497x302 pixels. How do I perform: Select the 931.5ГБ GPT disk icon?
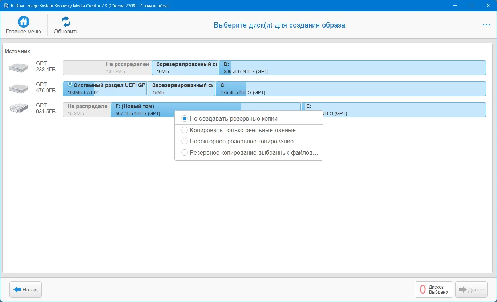coord(19,109)
